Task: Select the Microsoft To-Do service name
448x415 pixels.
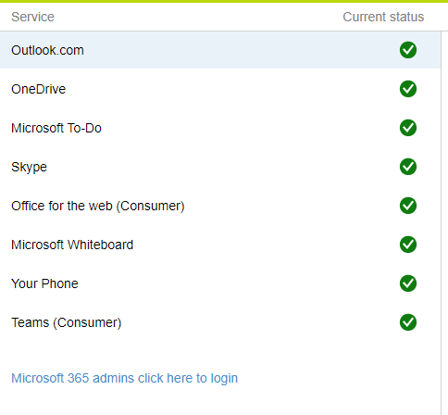Action: click(56, 128)
